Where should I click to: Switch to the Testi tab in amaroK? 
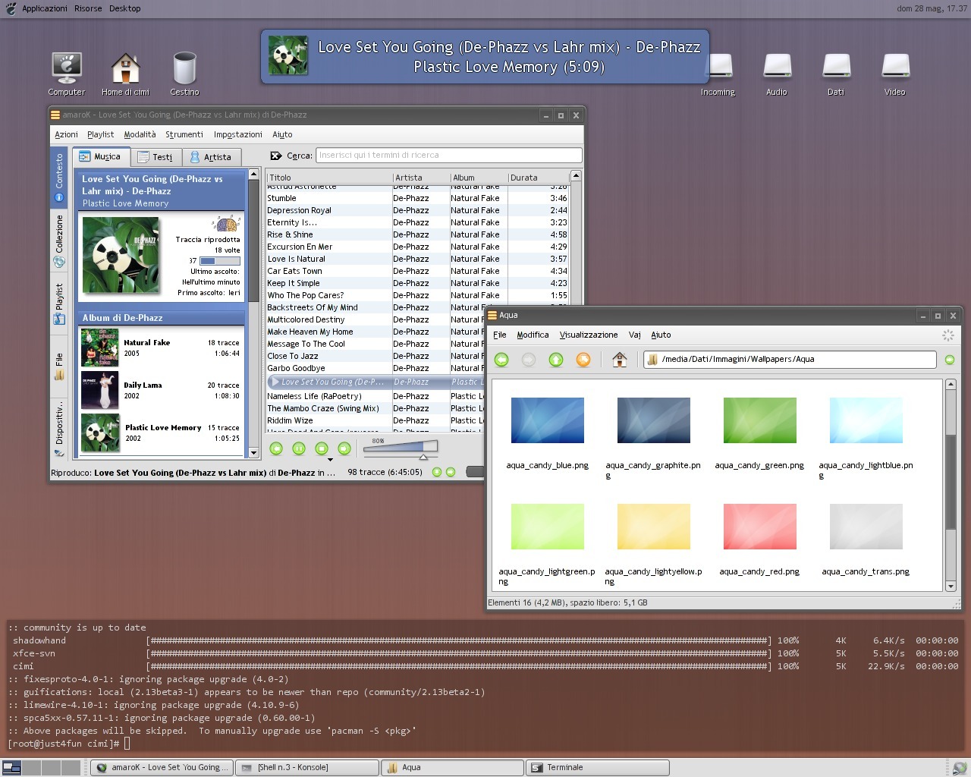[x=156, y=157]
